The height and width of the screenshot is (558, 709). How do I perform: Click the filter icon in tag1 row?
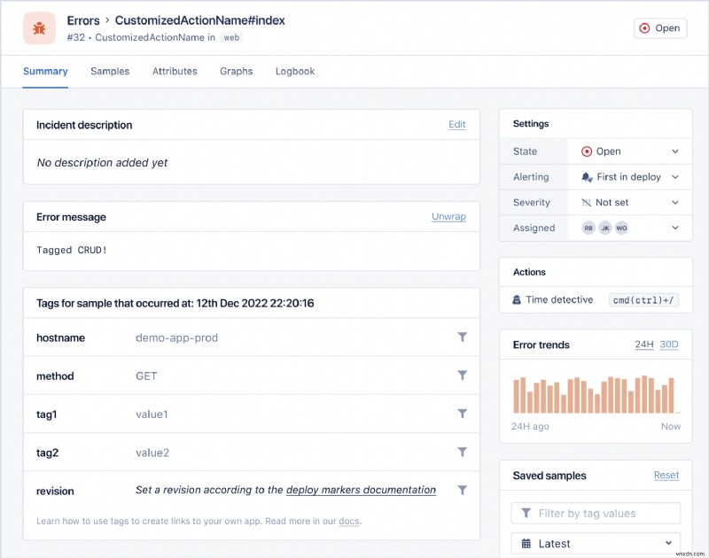click(x=462, y=414)
